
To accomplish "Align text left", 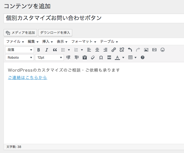I will [89, 50].
